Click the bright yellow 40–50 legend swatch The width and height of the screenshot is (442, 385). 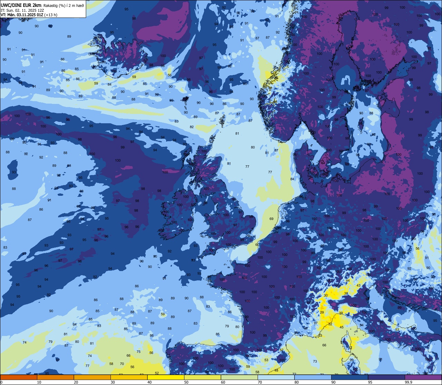coord(166,377)
